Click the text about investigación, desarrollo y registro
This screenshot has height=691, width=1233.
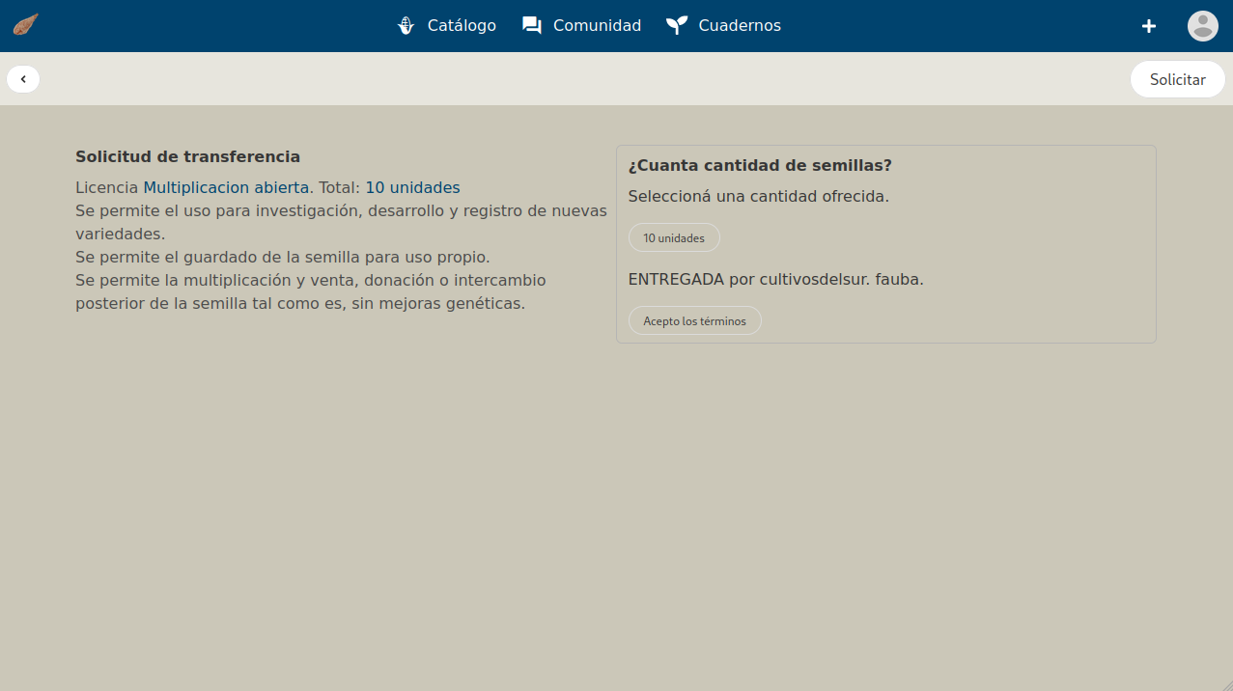[342, 222]
